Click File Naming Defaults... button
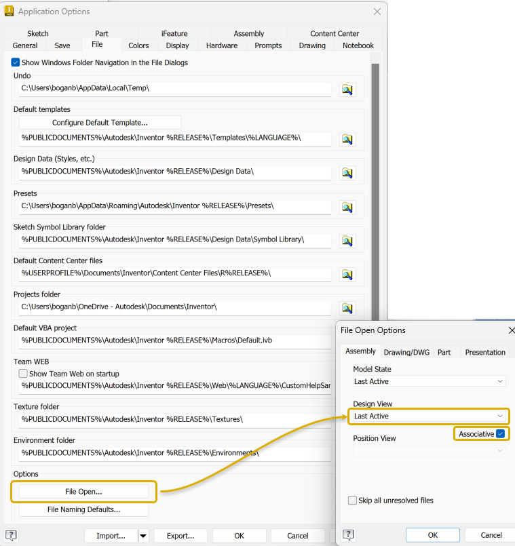 (83, 509)
